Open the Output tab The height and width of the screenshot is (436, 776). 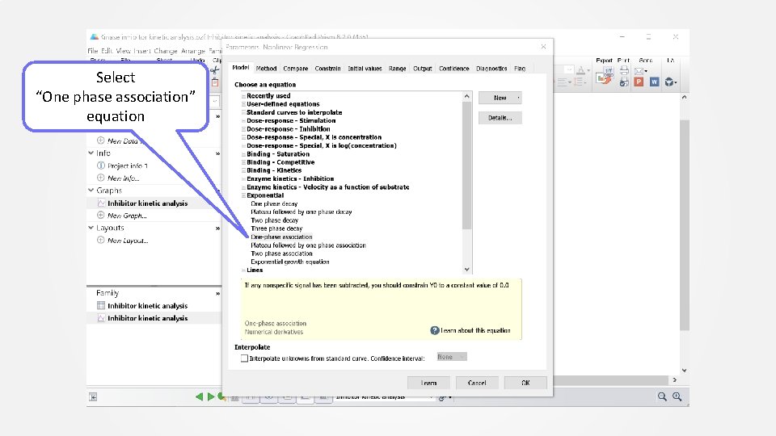click(423, 69)
